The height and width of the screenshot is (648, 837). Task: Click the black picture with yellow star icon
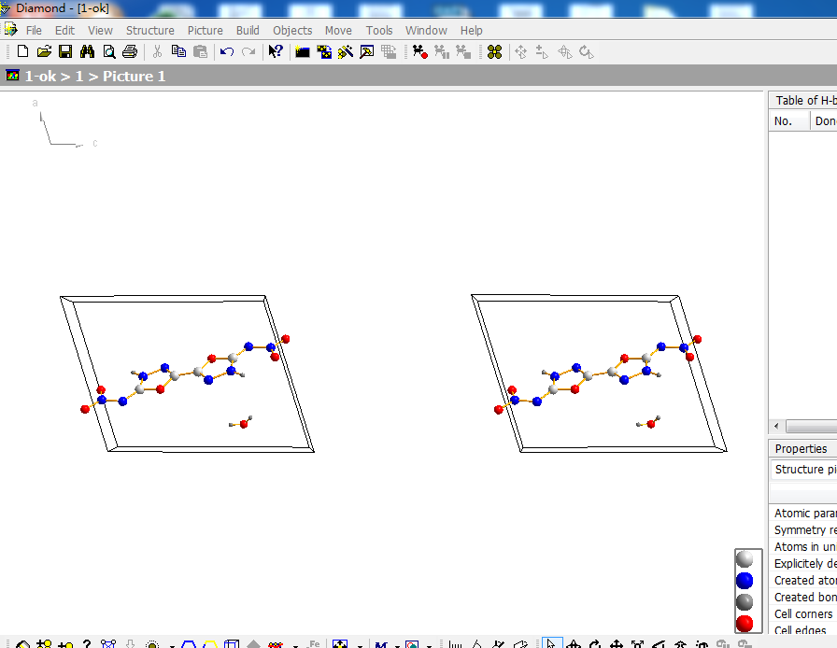click(303, 51)
